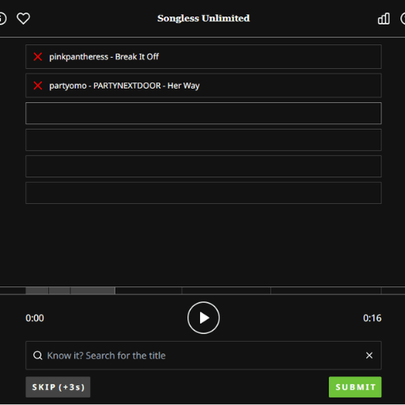The image size is (405, 405).
Task: Clear the search field with the X
Action: [369, 355]
